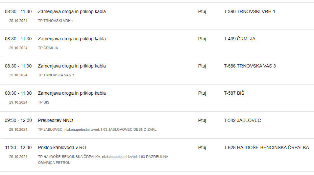Screen dimensions: 314x175
Task: Click the TP BIŠ subtitle text
Action: click(43, 102)
